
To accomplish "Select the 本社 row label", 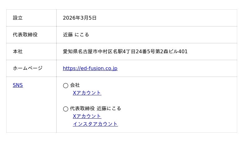I will (x=18, y=52).
